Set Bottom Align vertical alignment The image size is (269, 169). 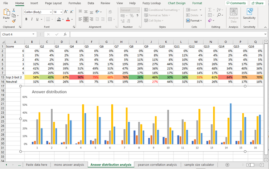coord(92,12)
